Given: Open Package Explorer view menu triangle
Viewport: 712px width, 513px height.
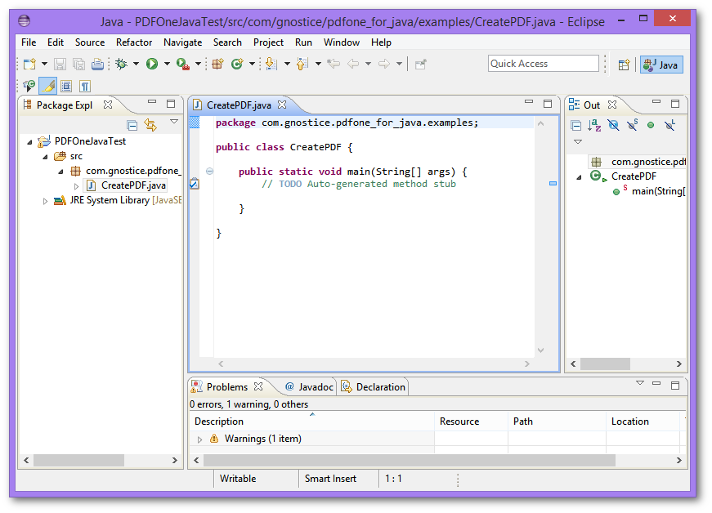Looking at the screenshot, I should coord(174,122).
